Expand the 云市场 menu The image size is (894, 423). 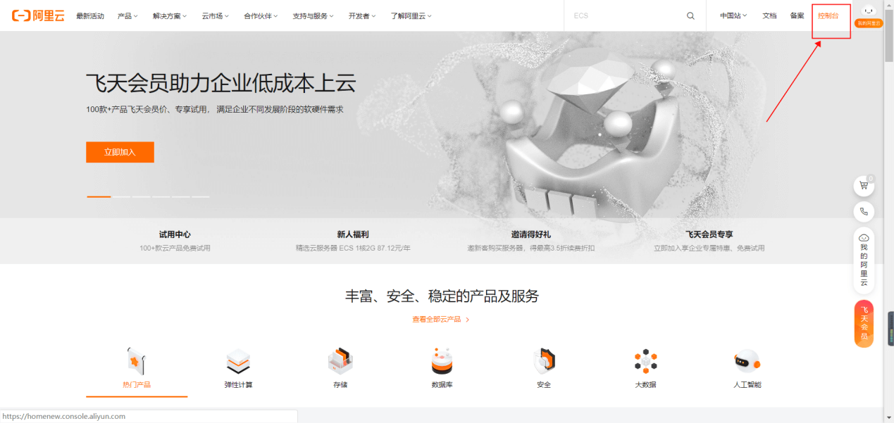[x=215, y=15]
